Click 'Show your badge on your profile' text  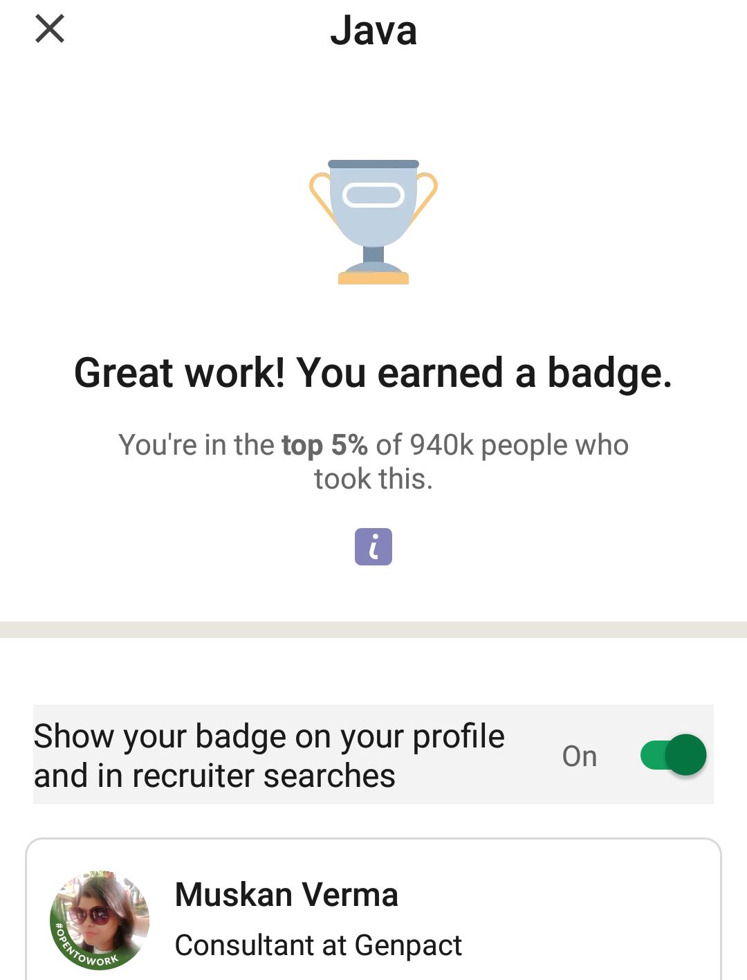click(269, 736)
